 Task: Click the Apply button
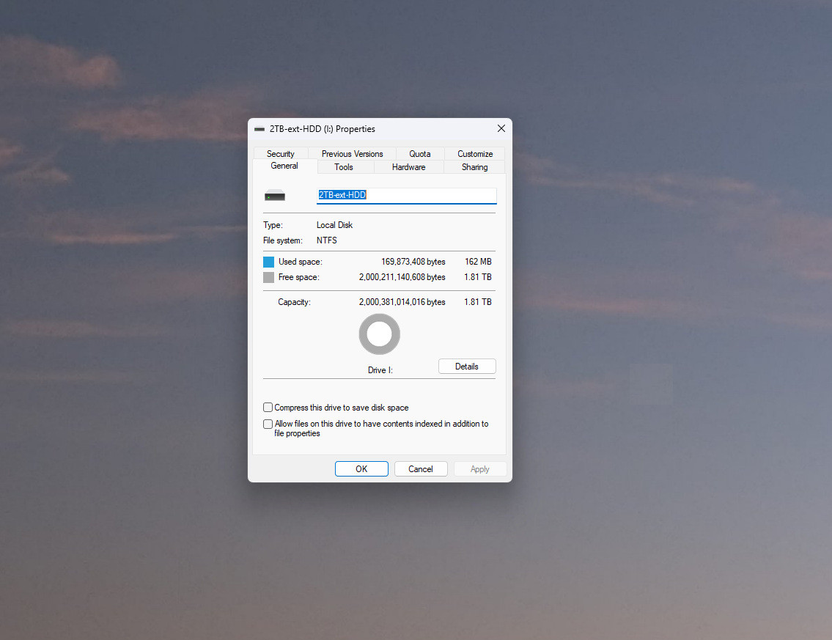tap(479, 469)
